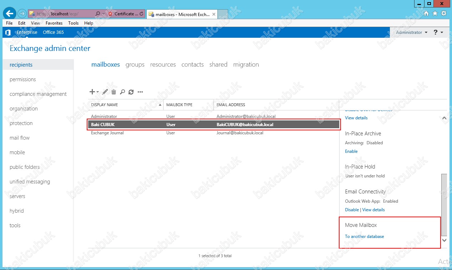Open hybrid in the left navigation

tap(17, 211)
